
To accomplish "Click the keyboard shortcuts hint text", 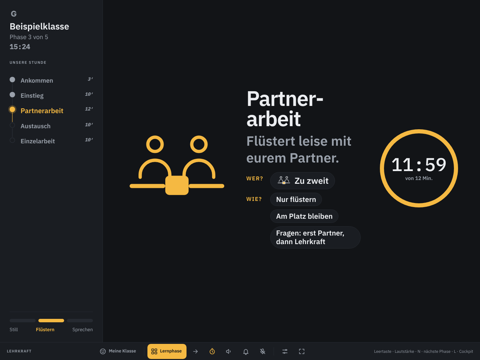I will click(423, 351).
